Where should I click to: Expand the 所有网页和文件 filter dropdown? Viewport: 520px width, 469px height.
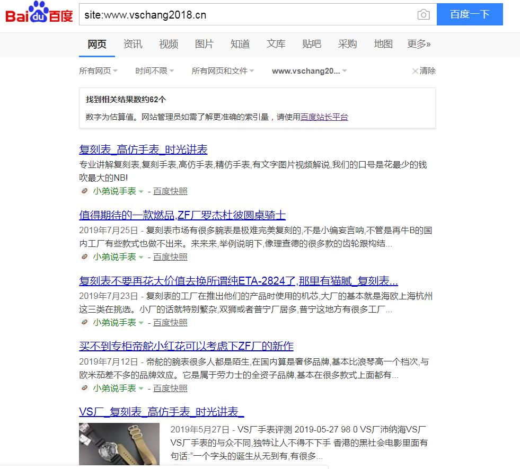point(223,71)
